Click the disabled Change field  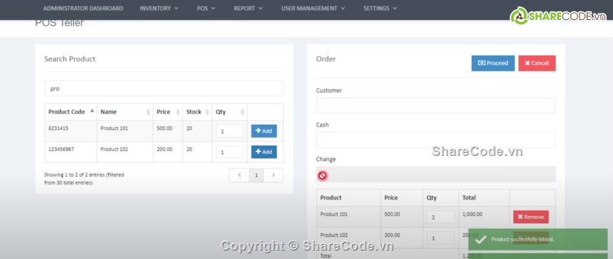436,174
